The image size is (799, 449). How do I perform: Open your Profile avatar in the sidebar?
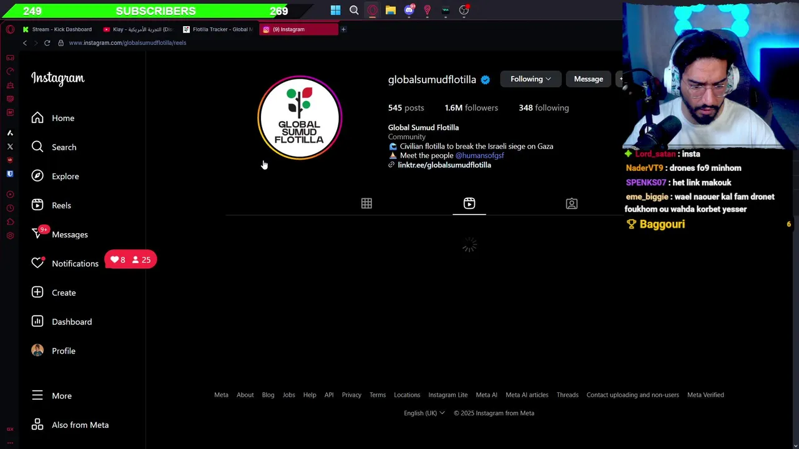(37, 350)
